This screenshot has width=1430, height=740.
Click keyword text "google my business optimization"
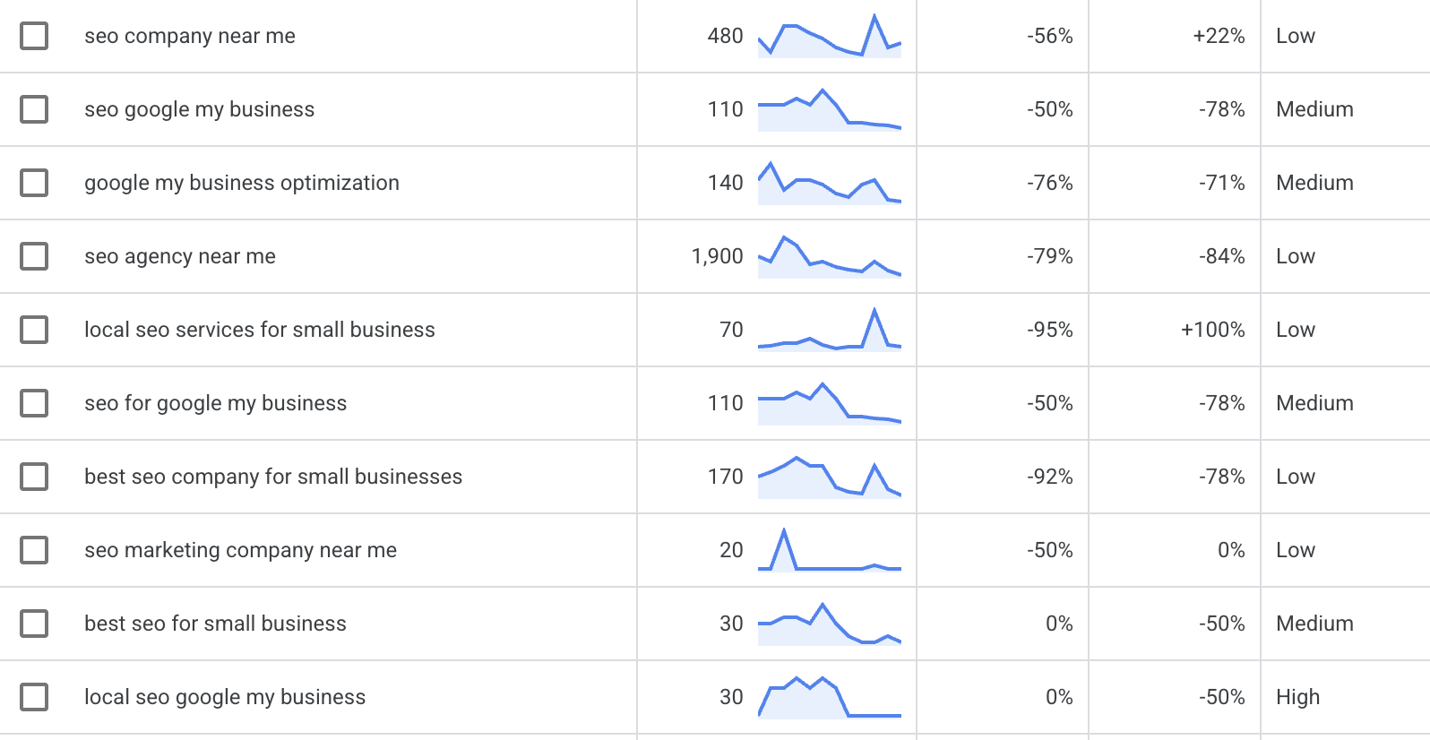[x=242, y=183]
